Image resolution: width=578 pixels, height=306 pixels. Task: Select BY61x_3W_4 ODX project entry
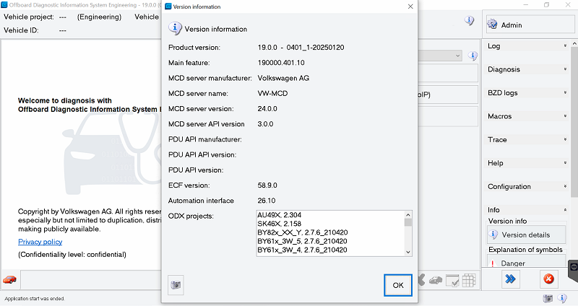point(302,250)
